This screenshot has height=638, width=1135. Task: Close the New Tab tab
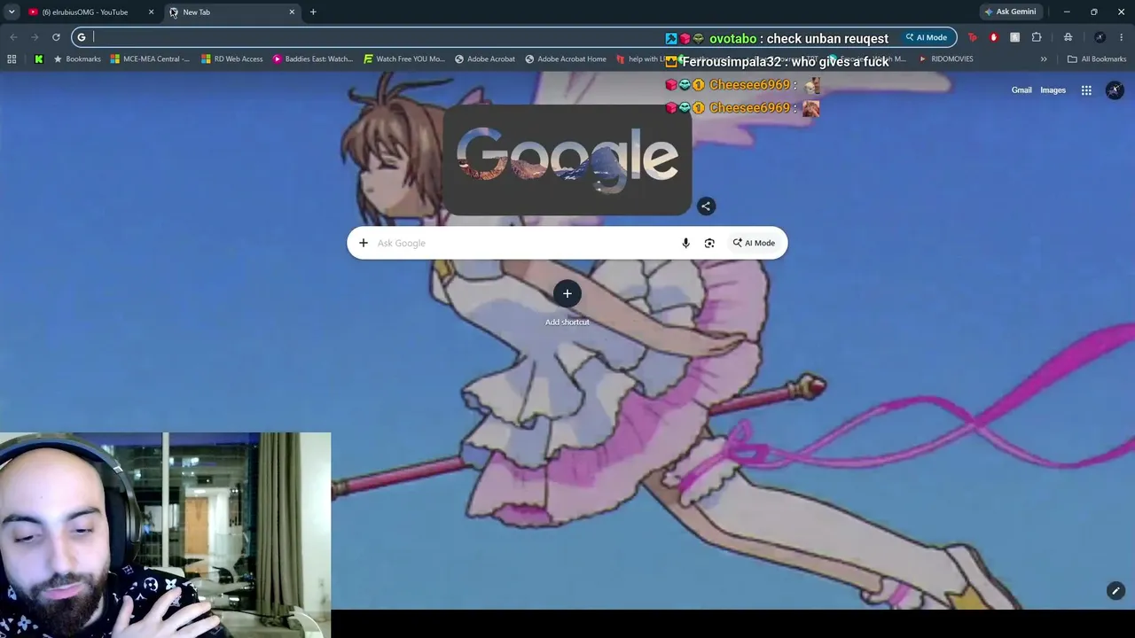click(292, 12)
